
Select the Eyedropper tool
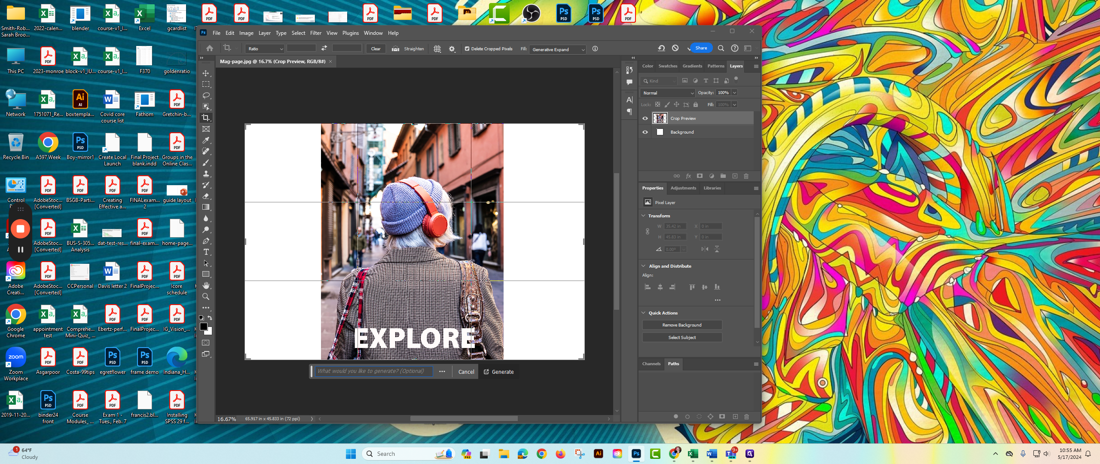point(206,140)
